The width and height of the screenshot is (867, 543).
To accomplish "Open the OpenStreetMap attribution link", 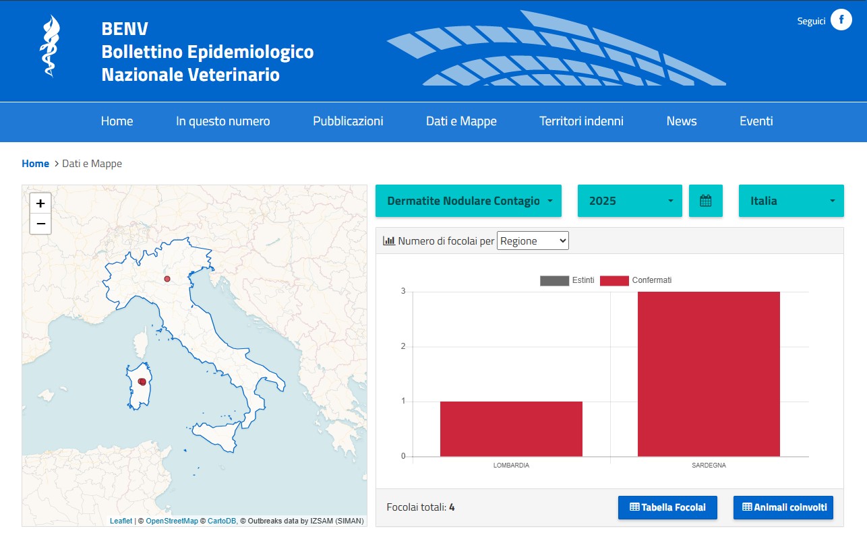I will [x=172, y=521].
